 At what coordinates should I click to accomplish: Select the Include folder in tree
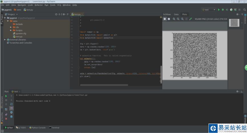(18, 24)
